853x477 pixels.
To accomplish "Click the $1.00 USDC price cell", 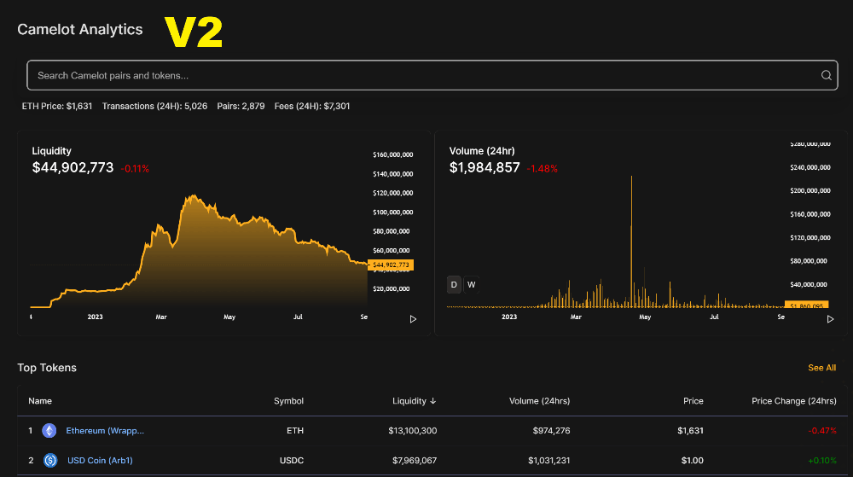I will click(x=692, y=461).
